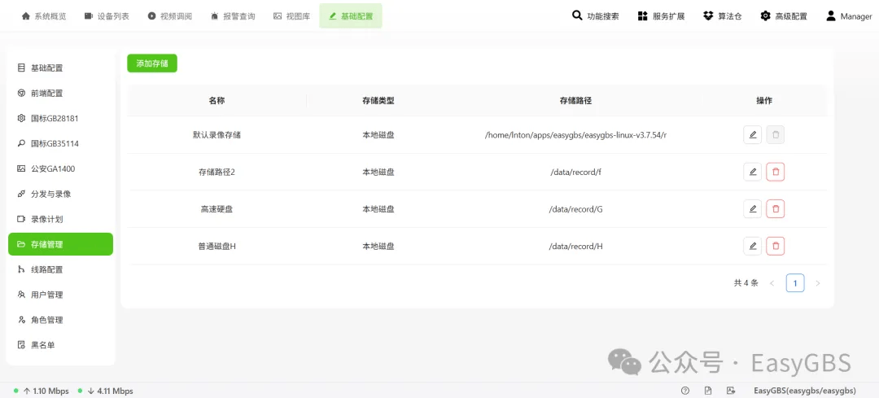Delete the 存储路径2 storage entry
Image resolution: width=879 pixels, height=398 pixels.
776,172
